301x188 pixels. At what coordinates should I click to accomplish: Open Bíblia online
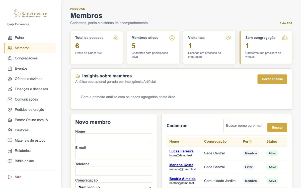(30, 161)
